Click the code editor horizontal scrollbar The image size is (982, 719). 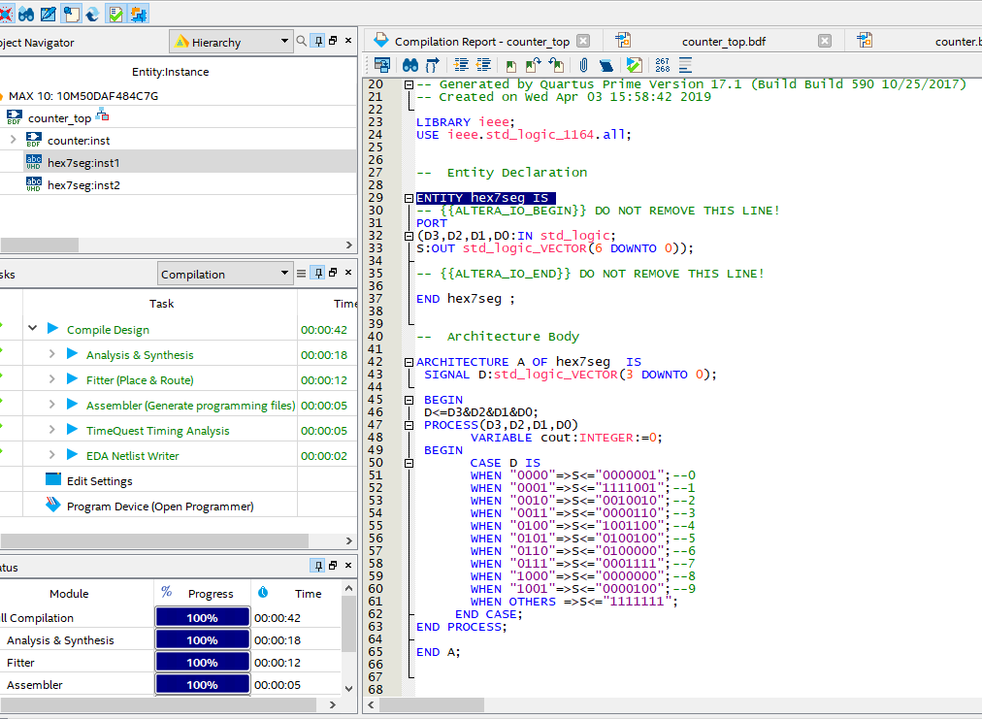432,704
